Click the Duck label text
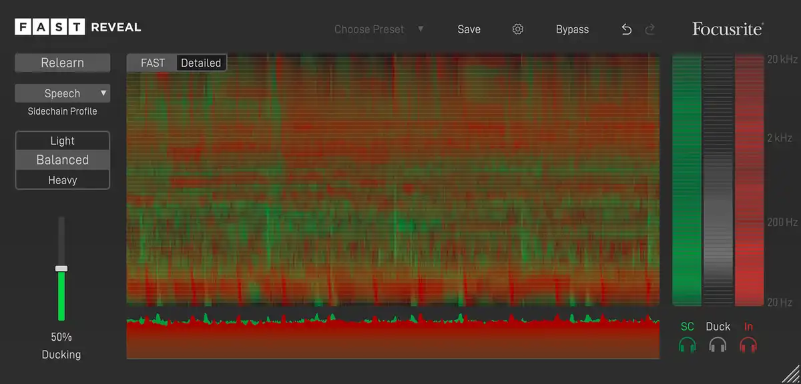Screen dimensions: 801x384 718,327
